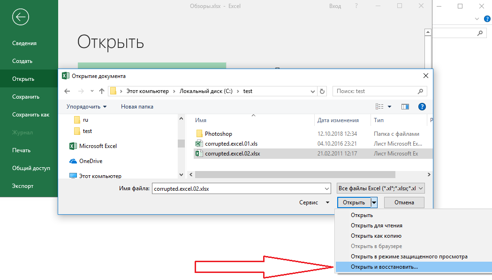Expand the chevron in the background window

(x=477, y=19)
